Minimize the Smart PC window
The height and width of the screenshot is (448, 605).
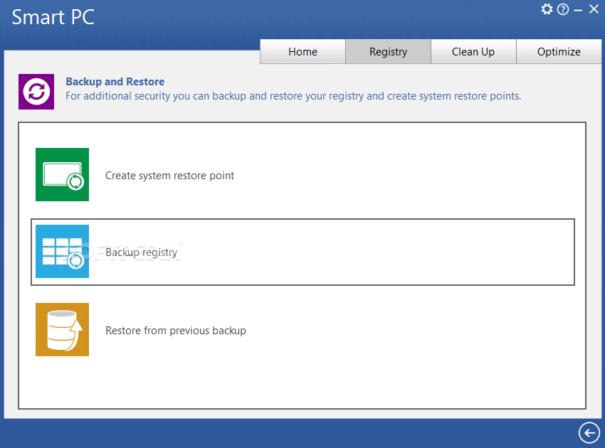click(578, 11)
